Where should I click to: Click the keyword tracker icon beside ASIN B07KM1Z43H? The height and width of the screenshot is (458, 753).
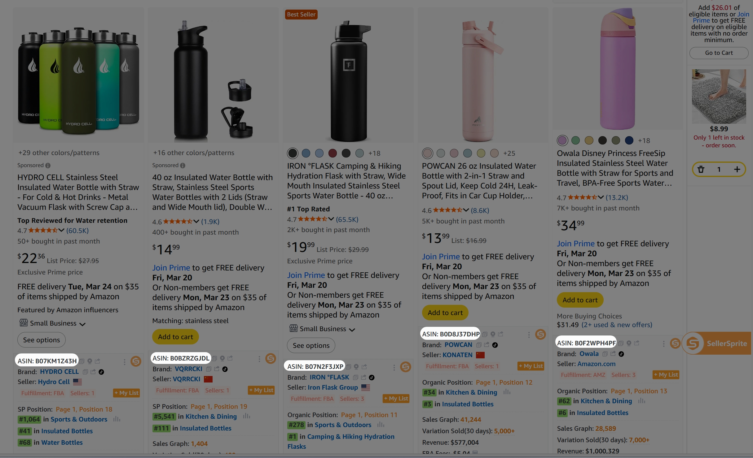(x=90, y=361)
